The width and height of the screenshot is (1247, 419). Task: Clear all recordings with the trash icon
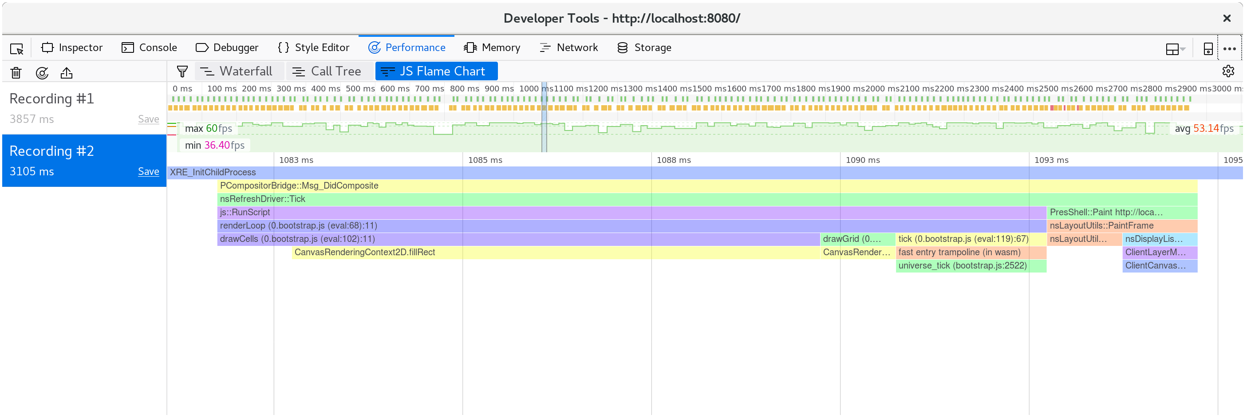coord(16,72)
